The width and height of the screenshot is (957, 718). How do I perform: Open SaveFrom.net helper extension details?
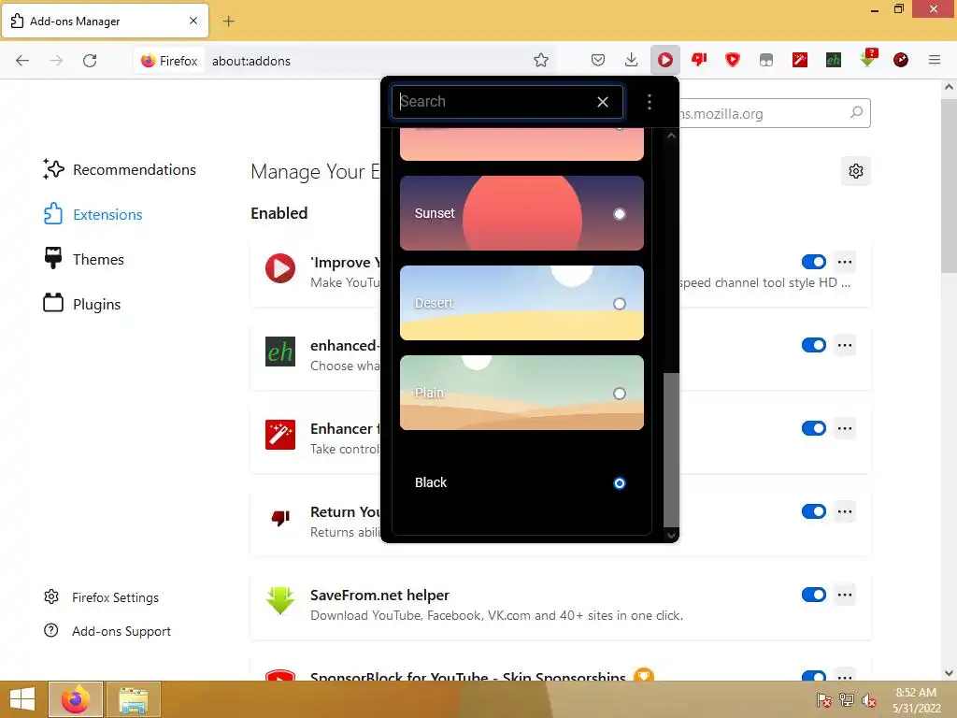click(379, 596)
